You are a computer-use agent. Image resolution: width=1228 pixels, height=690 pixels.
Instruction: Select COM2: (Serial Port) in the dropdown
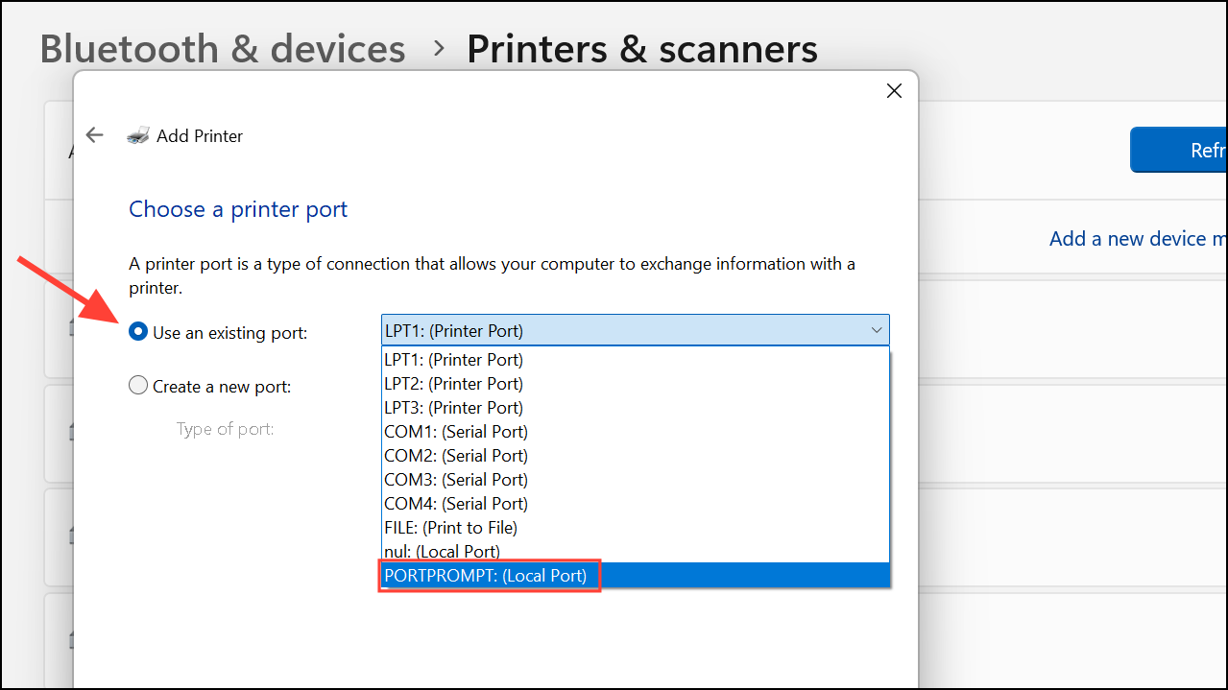(x=455, y=455)
